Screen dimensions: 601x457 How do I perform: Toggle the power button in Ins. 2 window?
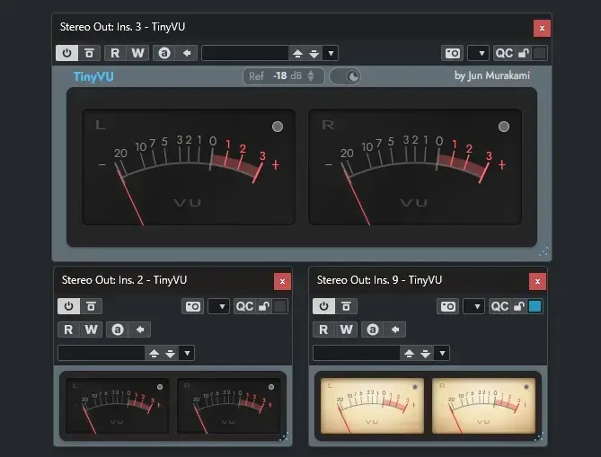[68, 306]
